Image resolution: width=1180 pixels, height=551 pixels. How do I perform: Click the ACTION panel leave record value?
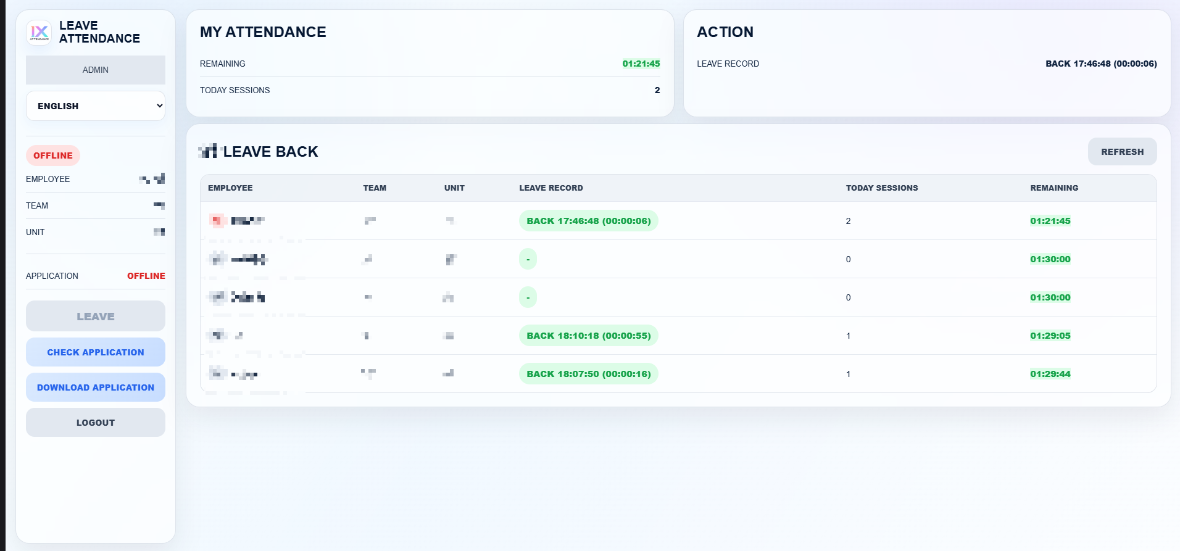pos(1101,64)
